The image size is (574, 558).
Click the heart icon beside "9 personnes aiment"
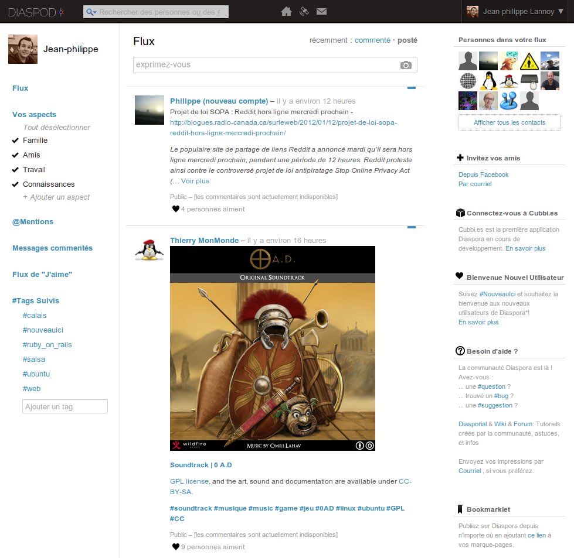coord(176,547)
